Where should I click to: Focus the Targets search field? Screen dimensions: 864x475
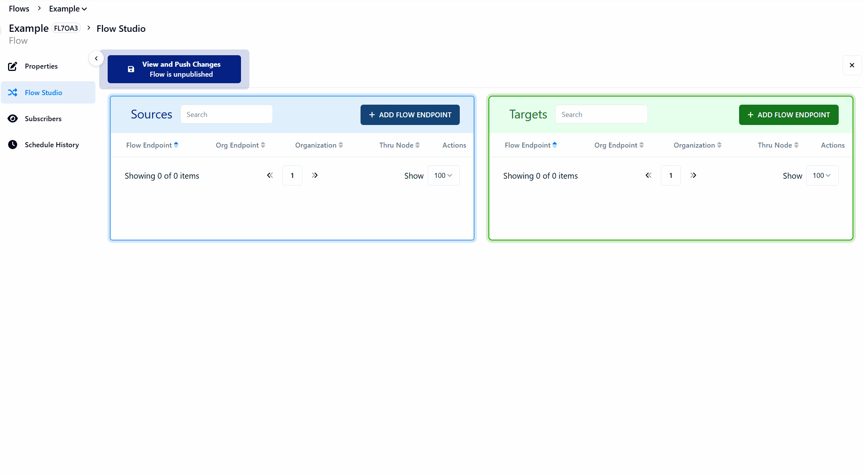(x=601, y=114)
